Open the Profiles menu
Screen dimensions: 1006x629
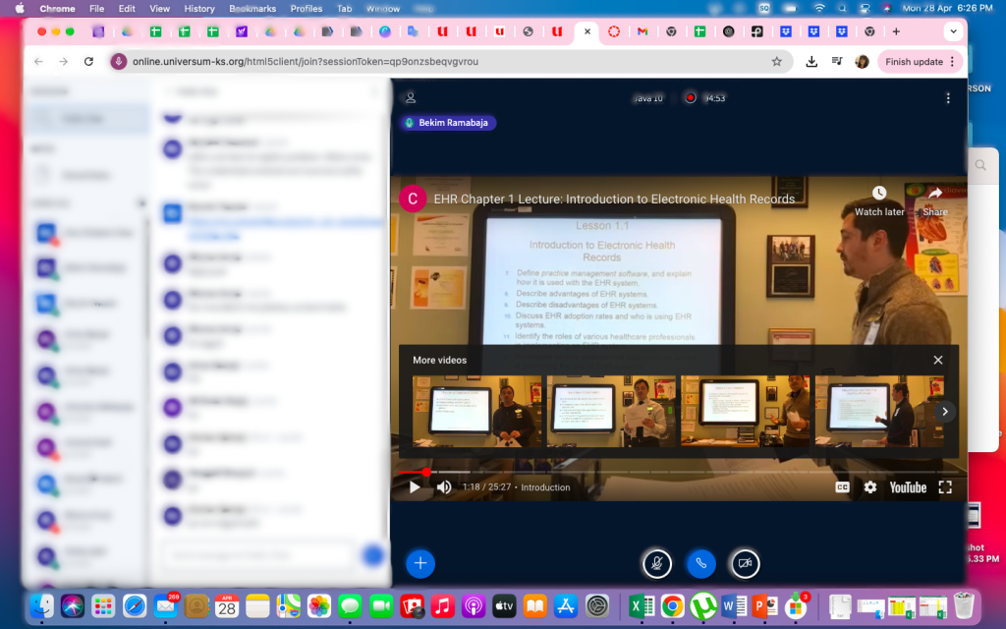307,8
